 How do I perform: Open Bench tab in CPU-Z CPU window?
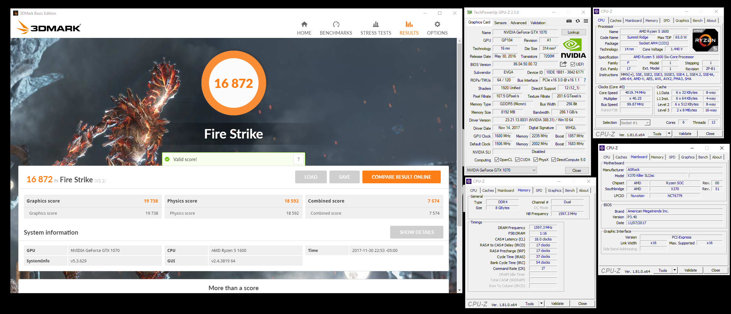coord(697,21)
